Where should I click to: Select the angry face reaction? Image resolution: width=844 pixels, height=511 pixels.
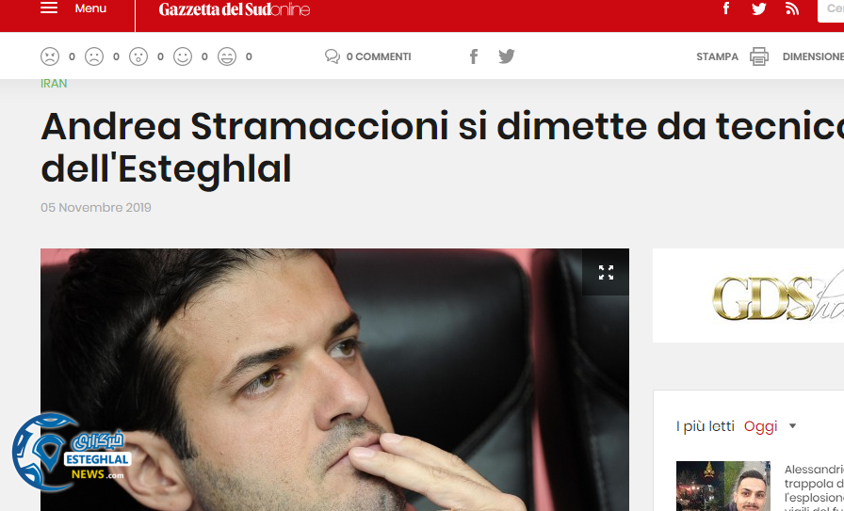pos(50,56)
